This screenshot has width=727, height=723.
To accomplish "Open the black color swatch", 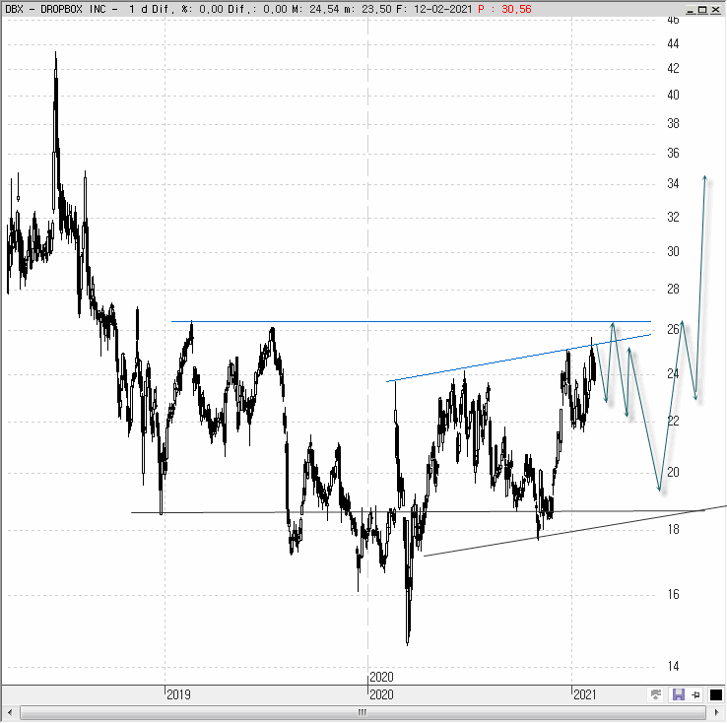I will click(x=715, y=694).
